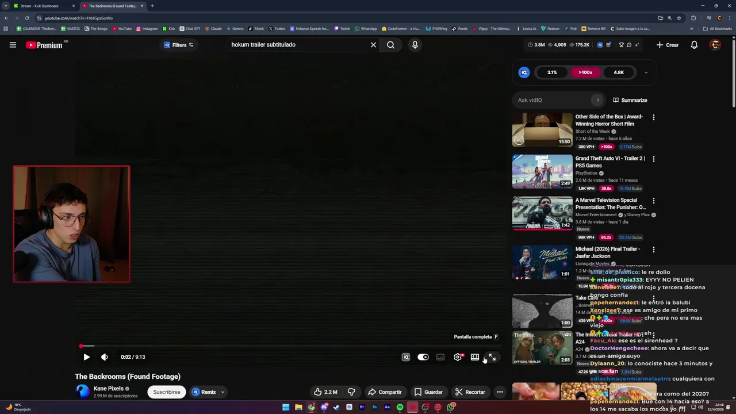Click the search magnifier button
The height and width of the screenshot is (414, 736).
[x=390, y=45]
